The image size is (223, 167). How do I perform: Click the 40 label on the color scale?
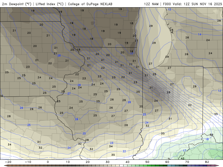(x=127, y=162)
